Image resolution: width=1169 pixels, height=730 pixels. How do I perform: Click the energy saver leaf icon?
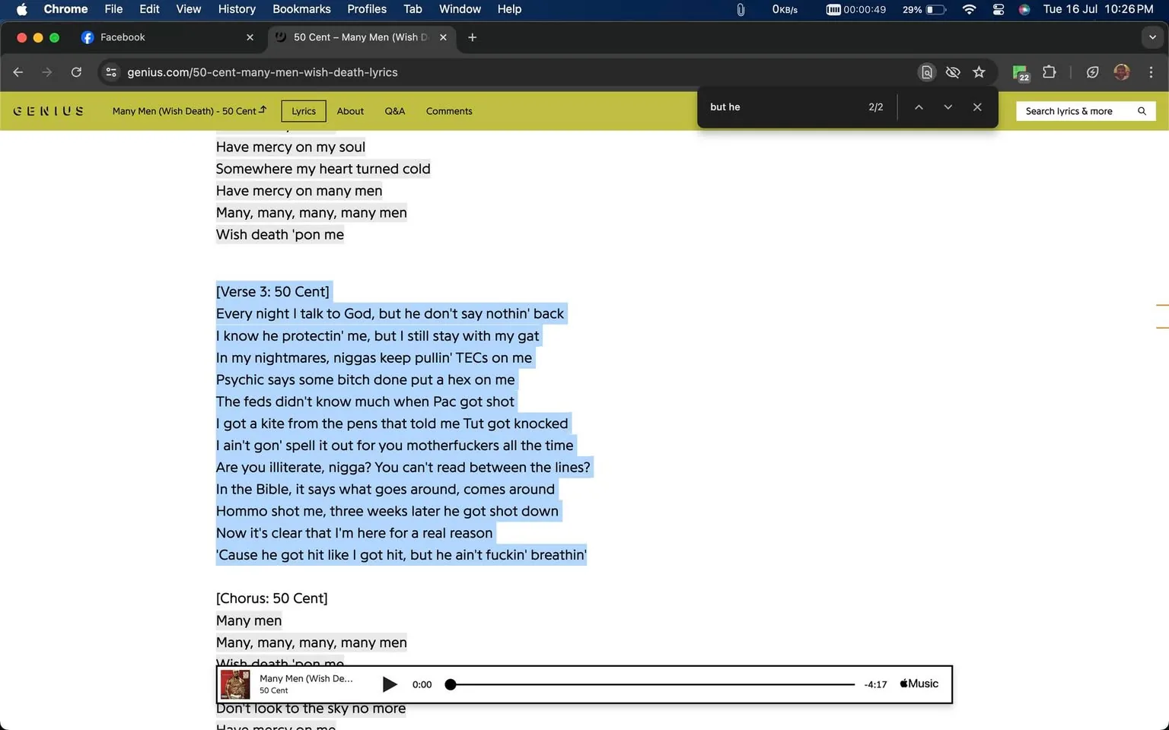[1092, 72]
